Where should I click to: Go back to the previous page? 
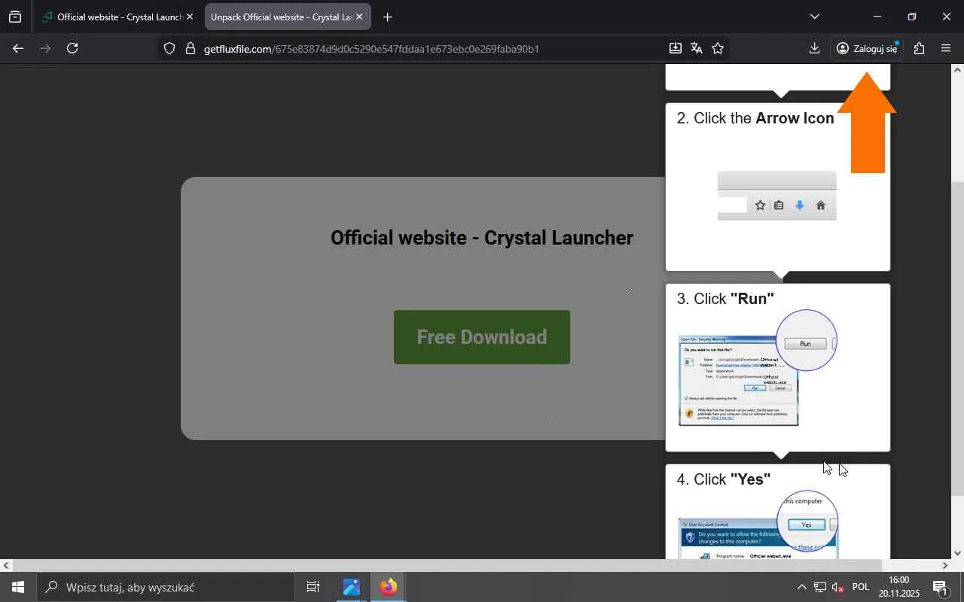click(x=18, y=48)
